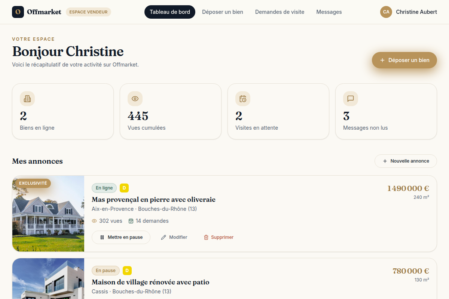Click the Offmarket logo icon

click(x=18, y=12)
